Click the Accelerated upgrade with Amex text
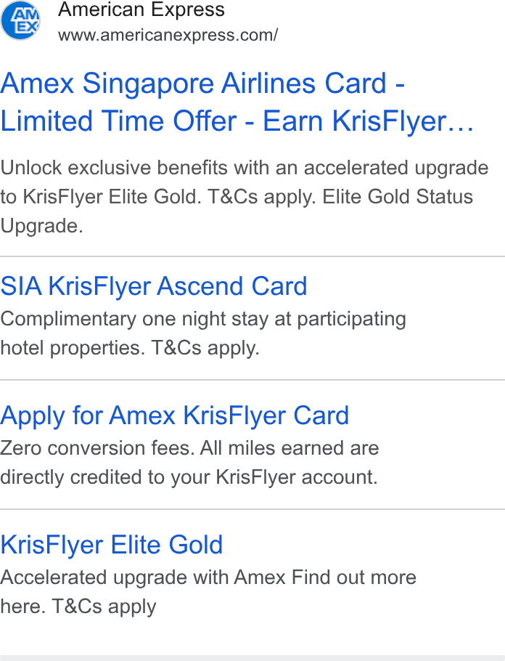Image resolution: width=505 pixels, height=661 pixels. (x=143, y=577)
